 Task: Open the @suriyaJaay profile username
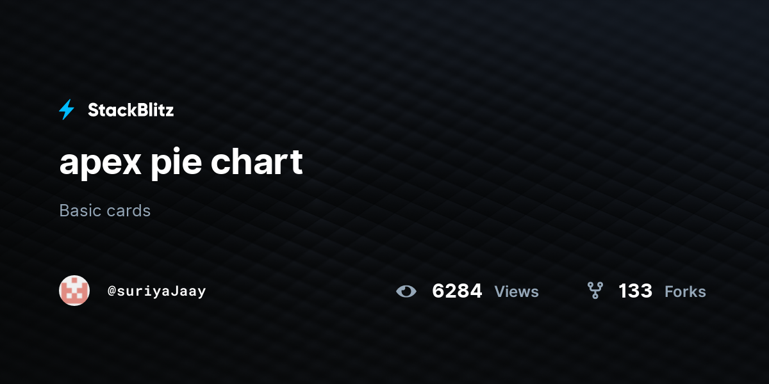coord(157,291)
